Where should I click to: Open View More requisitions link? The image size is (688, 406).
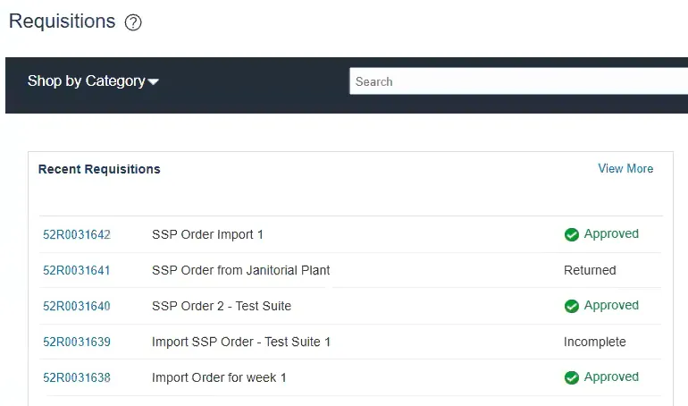click(625, 168)
